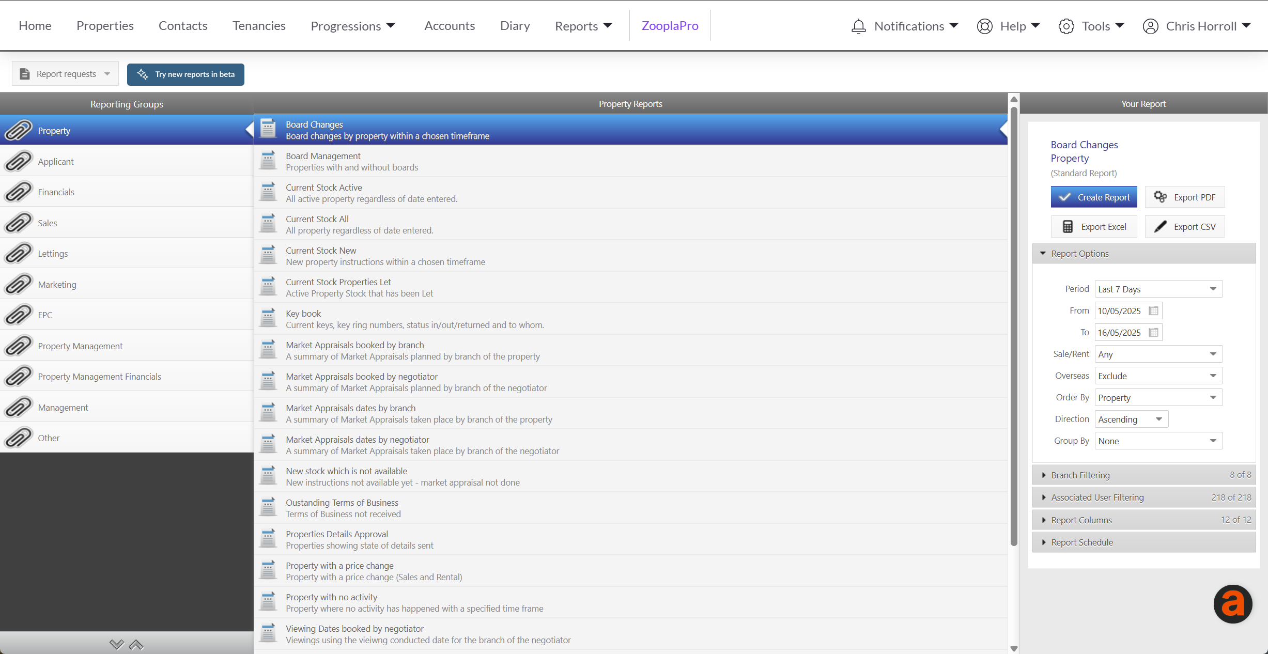Open the Sale/Rent dropdown
The width and height of the screenshot is (1268, 654).
(x=1158, y=354)
